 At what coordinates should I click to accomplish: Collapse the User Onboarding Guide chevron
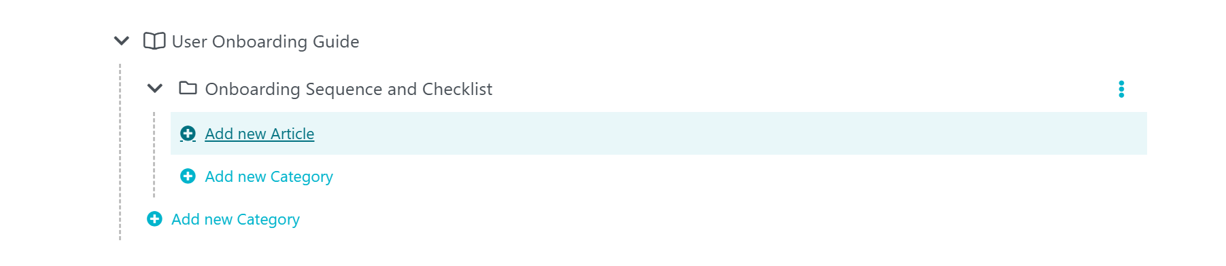(121, 41)
